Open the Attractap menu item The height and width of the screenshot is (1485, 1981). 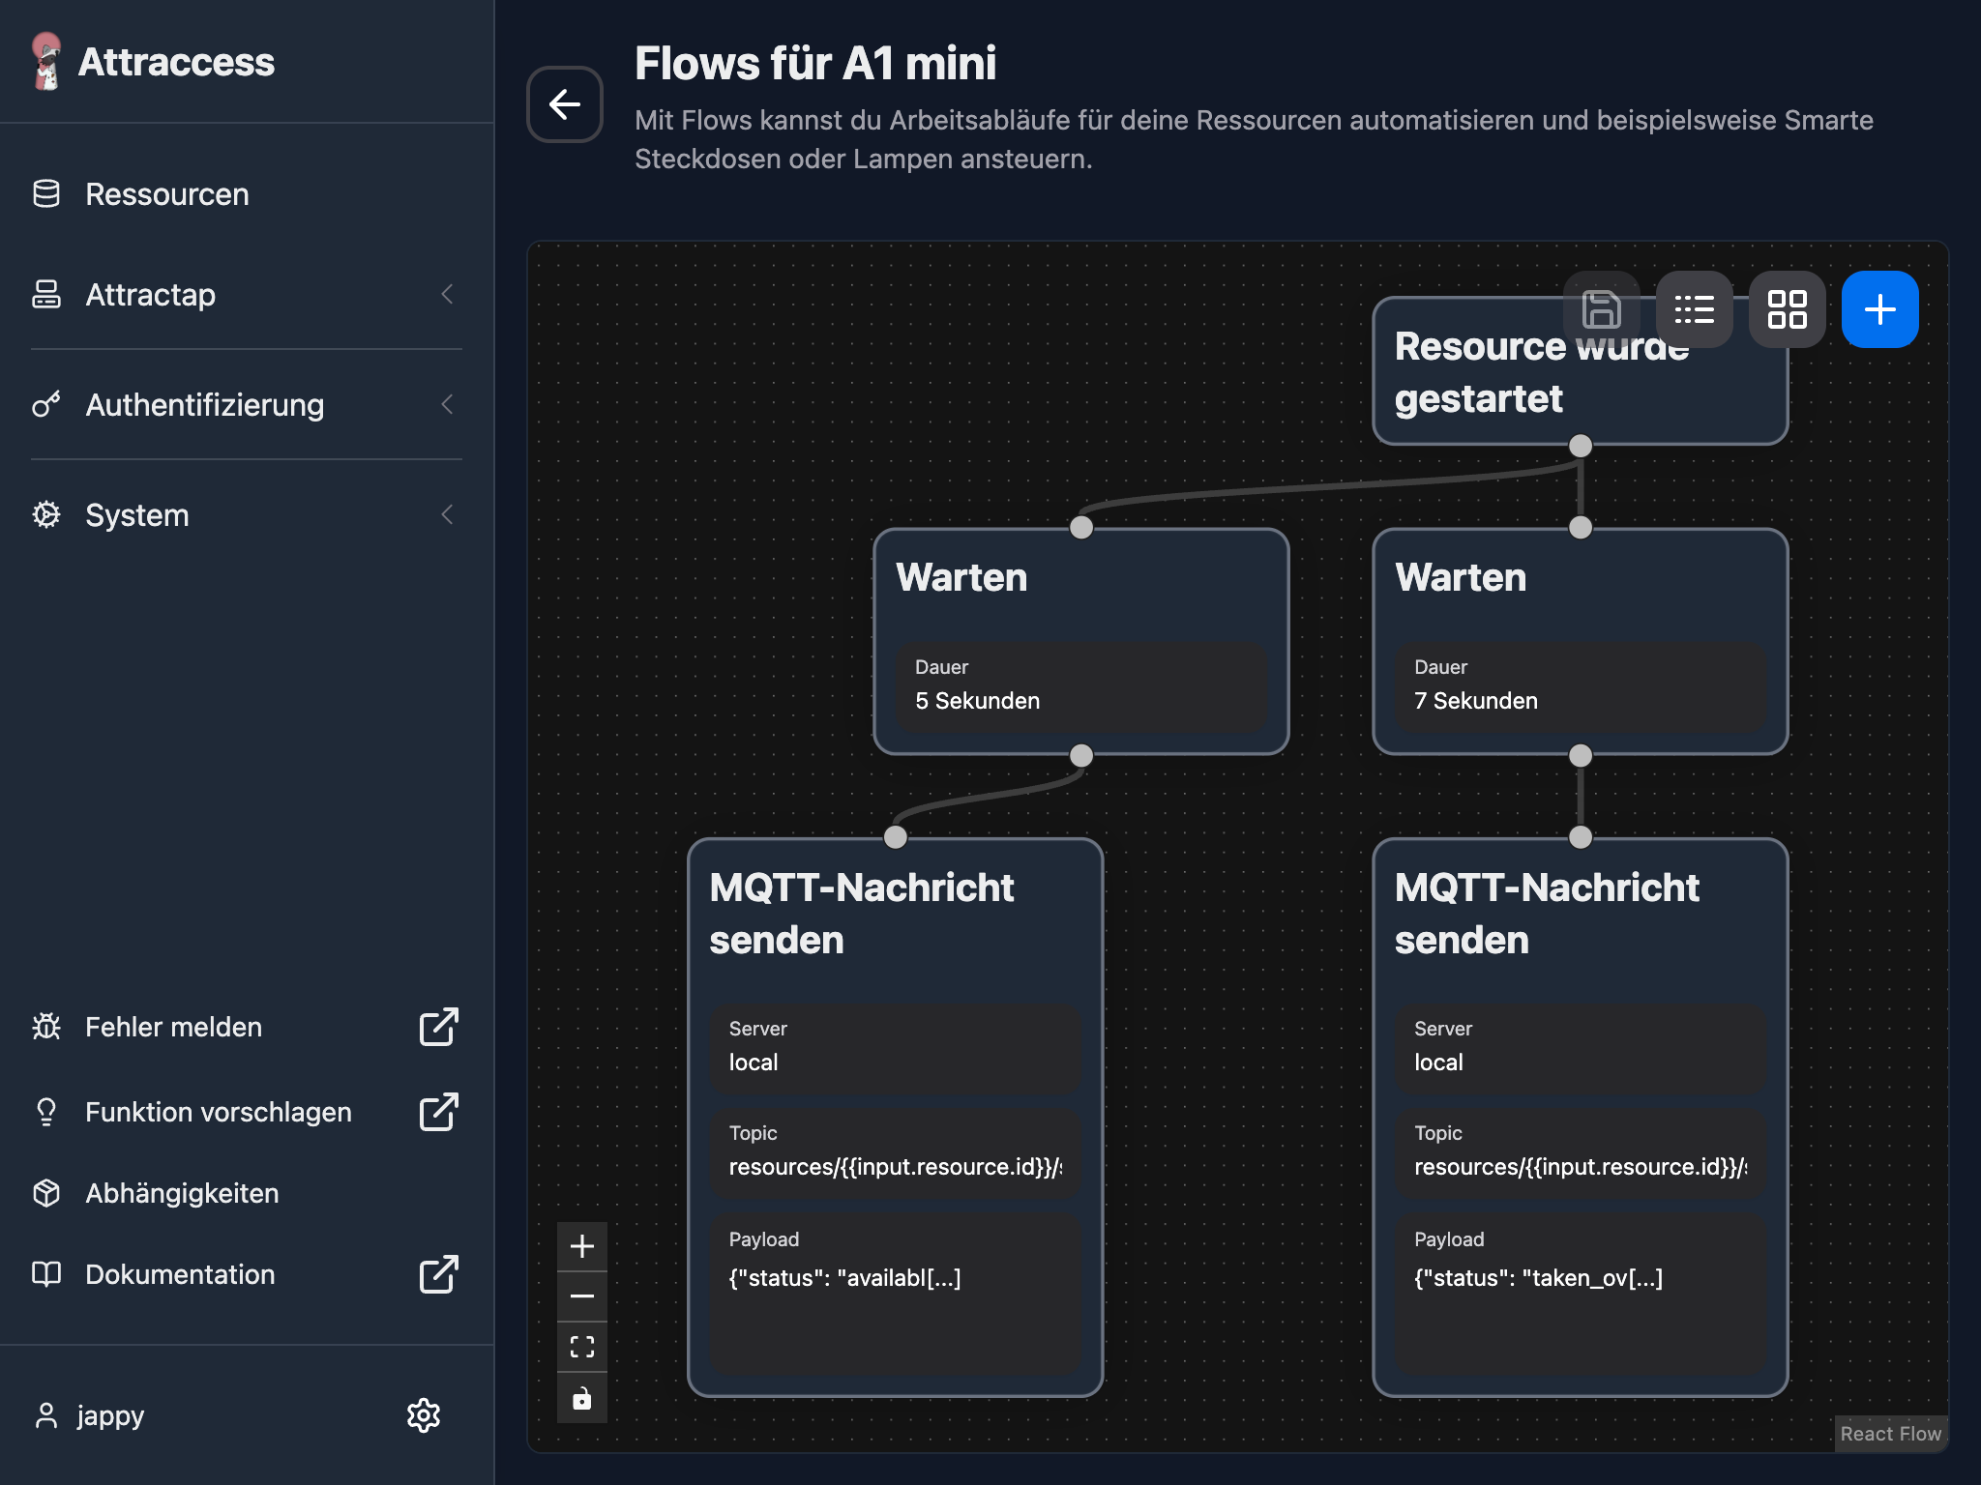(x=247, y=295)
